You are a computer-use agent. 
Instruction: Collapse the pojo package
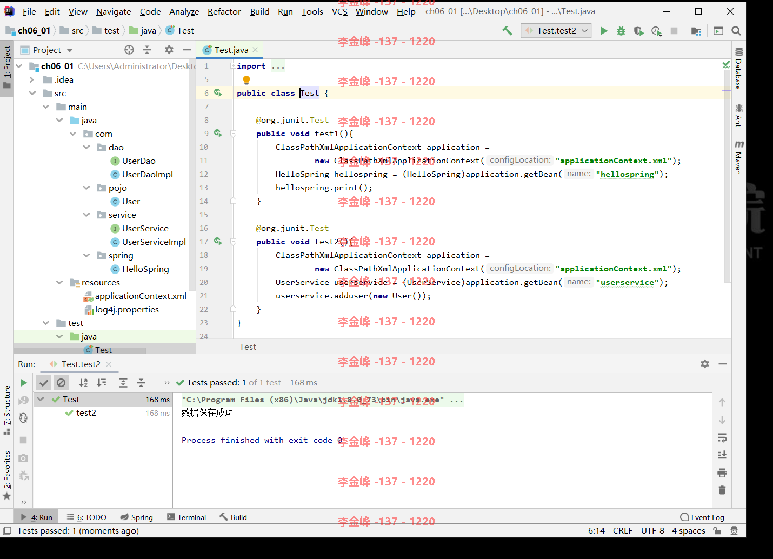click(86, 188)
